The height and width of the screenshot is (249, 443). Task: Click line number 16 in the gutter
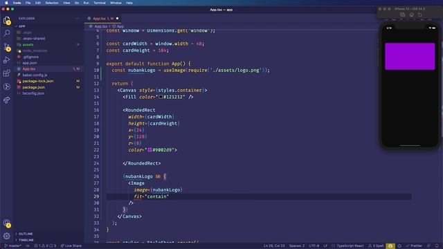click(x=96, y=110)
